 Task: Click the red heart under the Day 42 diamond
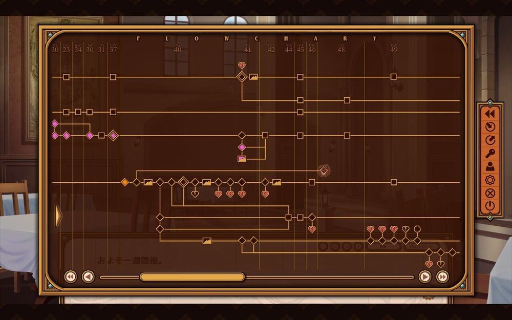pos(265,194)
